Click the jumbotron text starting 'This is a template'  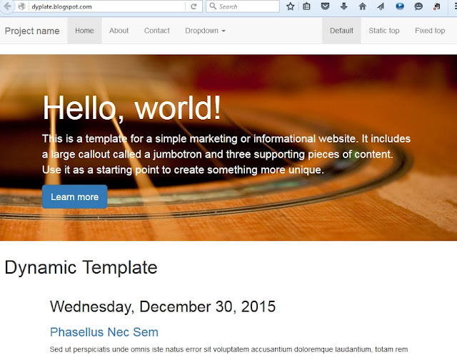(226, 154)
